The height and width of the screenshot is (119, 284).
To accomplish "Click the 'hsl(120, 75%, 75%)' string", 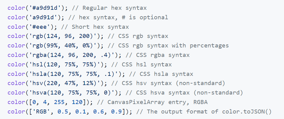I will point(65,65).
